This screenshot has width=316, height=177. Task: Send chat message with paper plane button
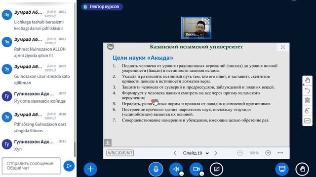tap(69, 166)
